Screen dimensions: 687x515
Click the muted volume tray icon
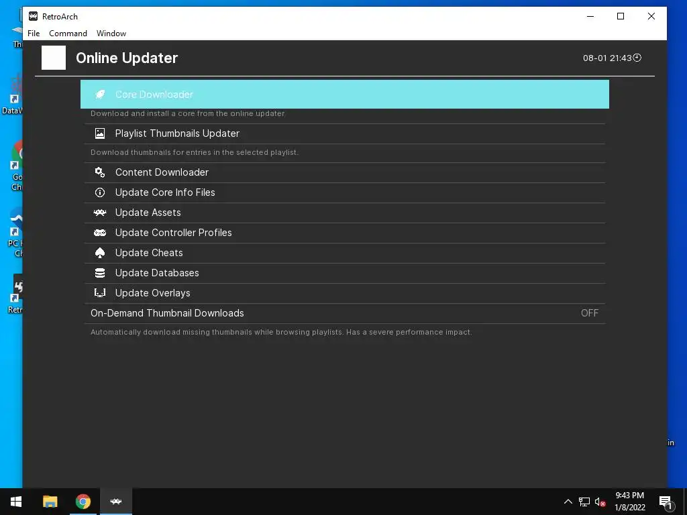coord(600,502)
